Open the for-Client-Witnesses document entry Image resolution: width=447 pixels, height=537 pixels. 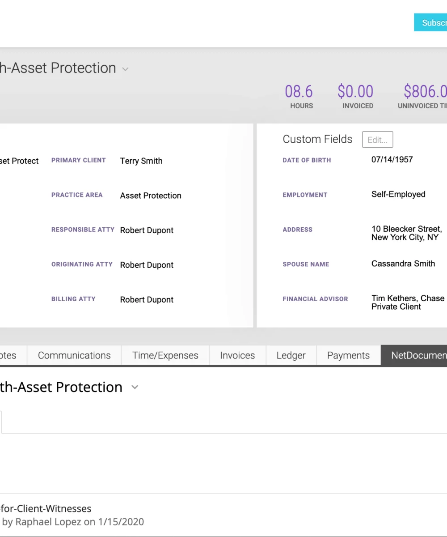pyautogui.click(x=46, y=508)
